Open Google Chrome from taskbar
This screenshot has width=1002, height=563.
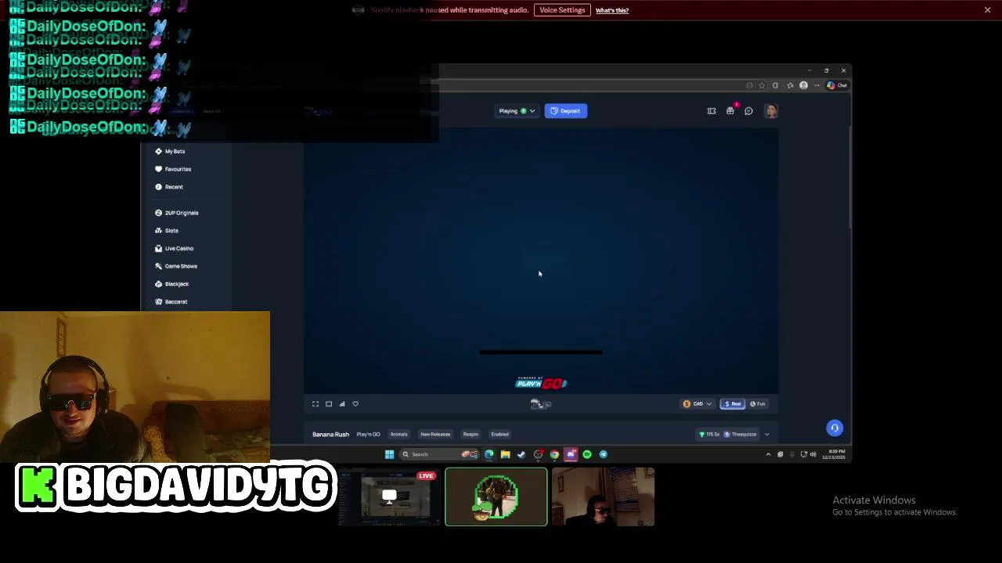554,454
